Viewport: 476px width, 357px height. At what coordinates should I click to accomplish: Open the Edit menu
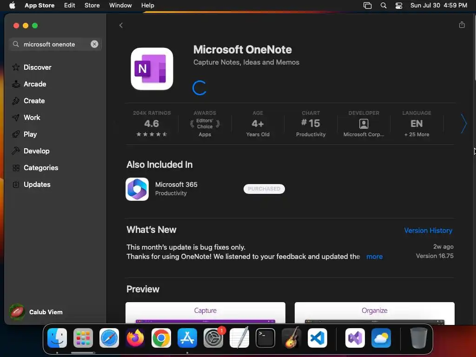point(70,6)
